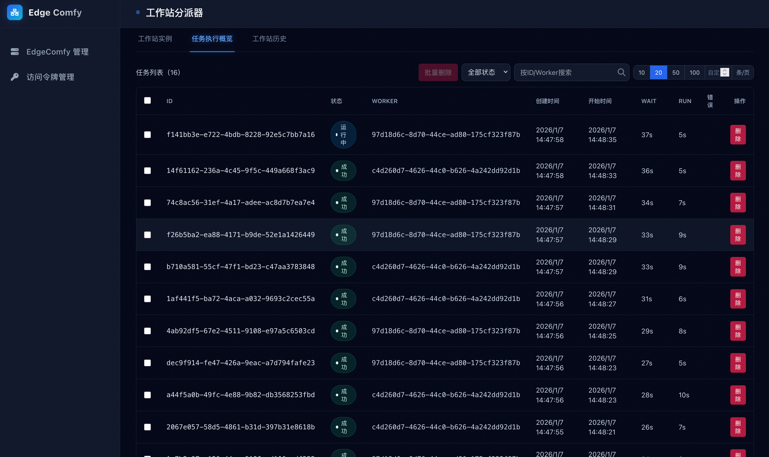Open the 工作站历史 tab

click(x=269, y=39)
